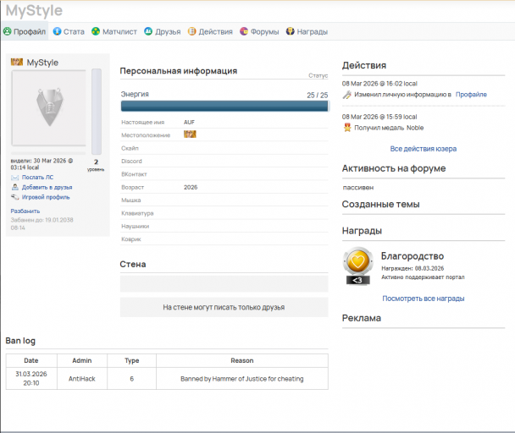The image size is (515, 433).
Task: Click the Скайп row label
Action: (x=130, y=148)
